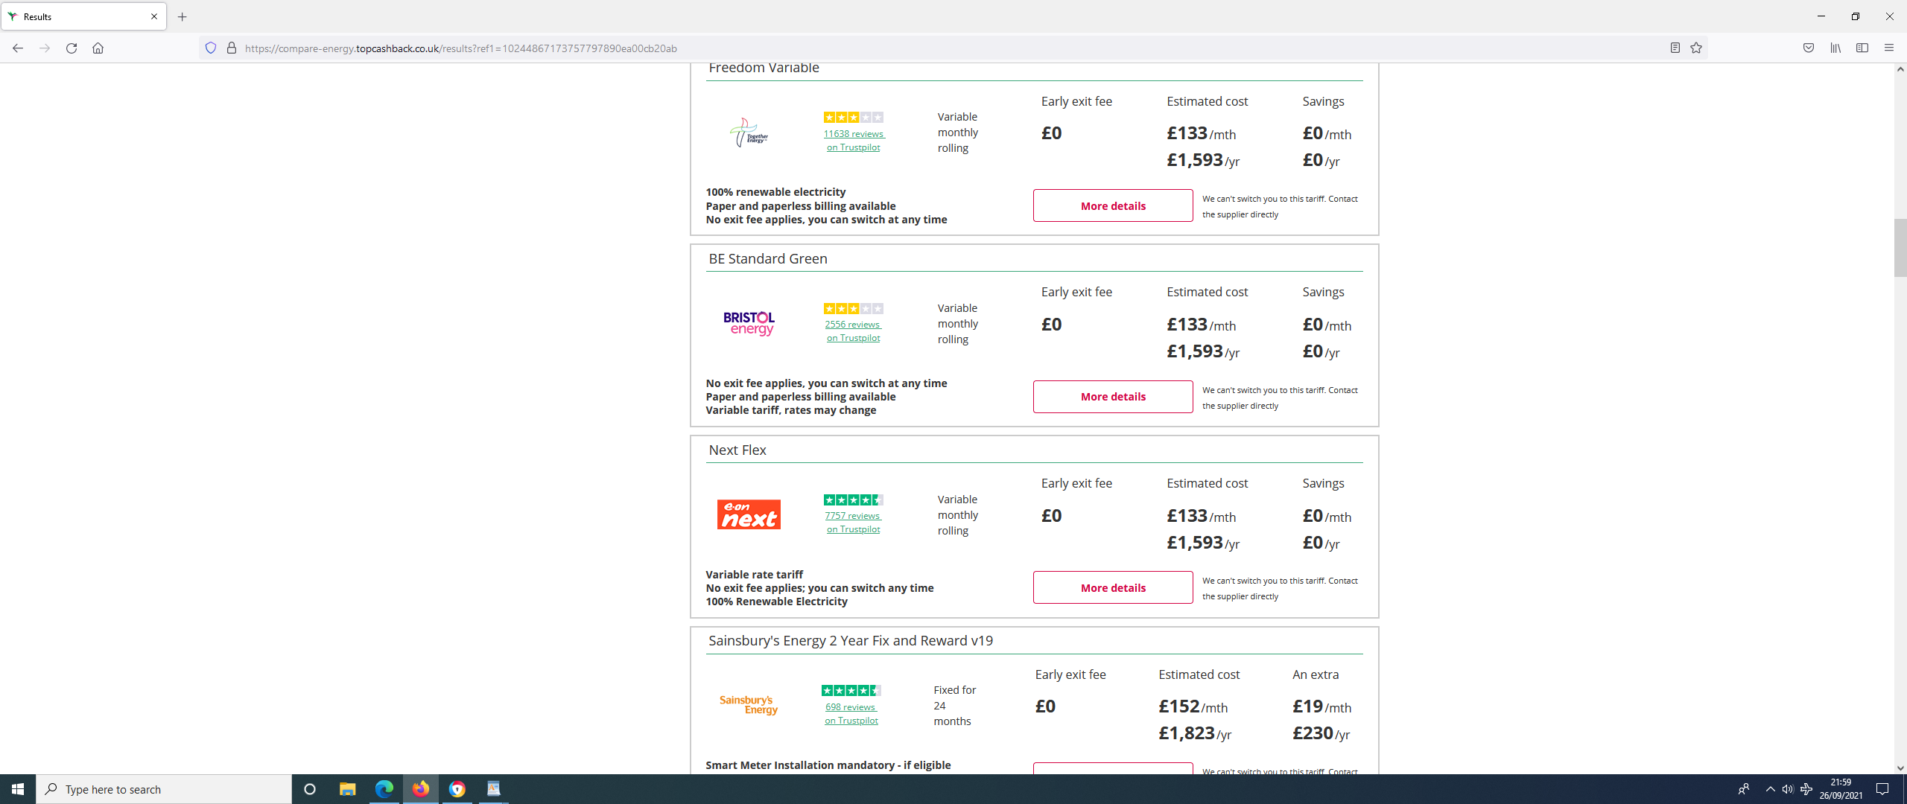The height and width of the screenshot is (804, 1907).
Task: Click Bristol Energy star rating
Action: (x=853, y=308)
